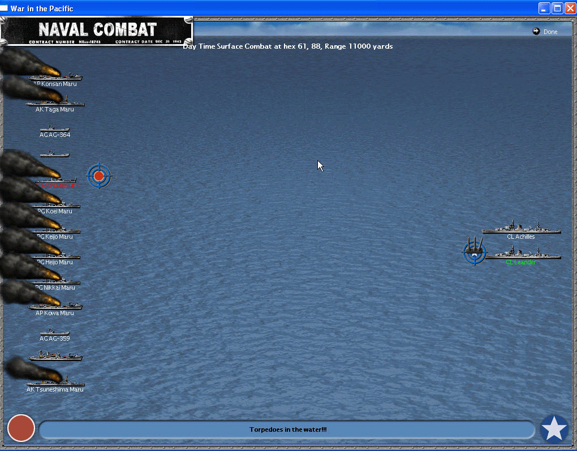The width and height of the screenshot is (577, 451).
Task: Click the 'AG AG-364' name label
Action: [x=54, y=135]
